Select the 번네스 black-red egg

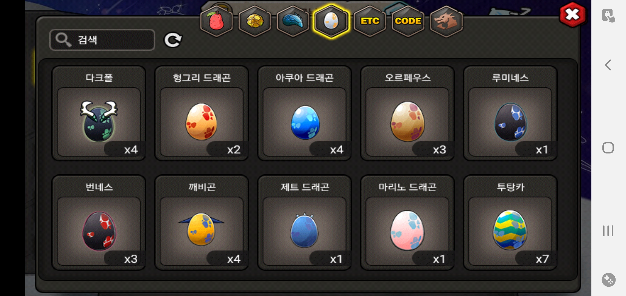99,223
